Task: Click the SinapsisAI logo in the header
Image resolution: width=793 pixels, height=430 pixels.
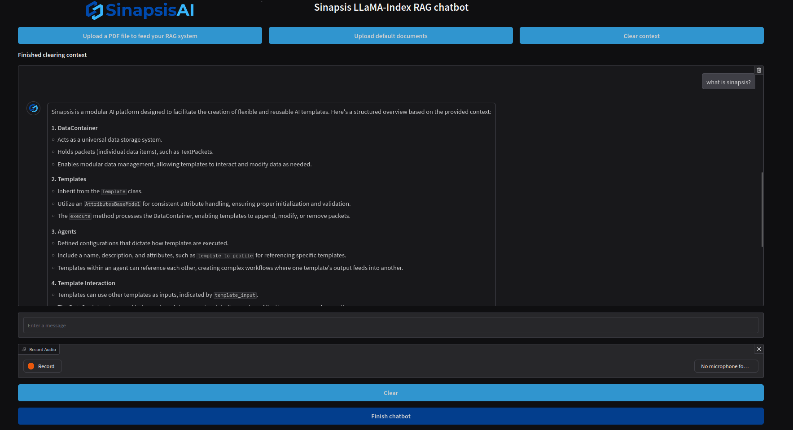Action: pyautogui.click(x=139, y=10)
